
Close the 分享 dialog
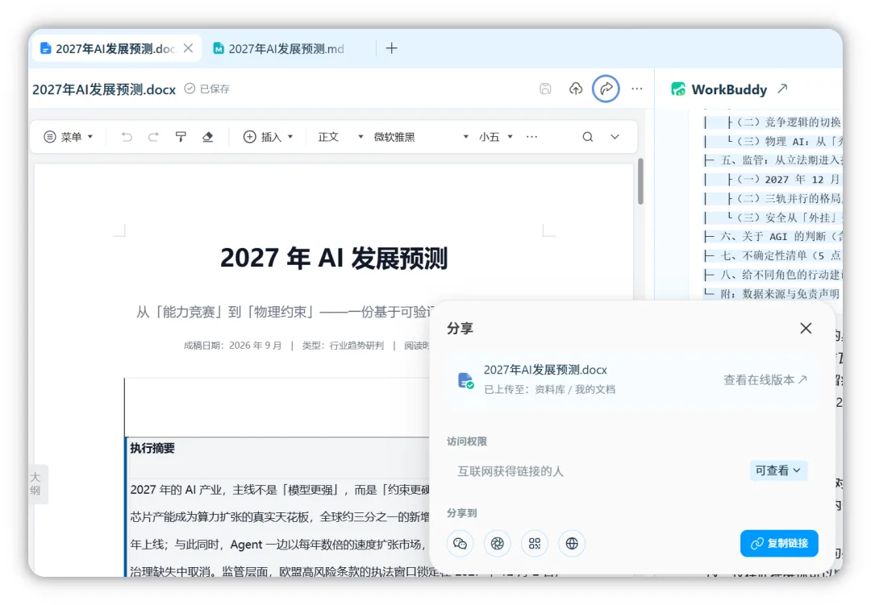pyautogui.click(x=806, y=328)
